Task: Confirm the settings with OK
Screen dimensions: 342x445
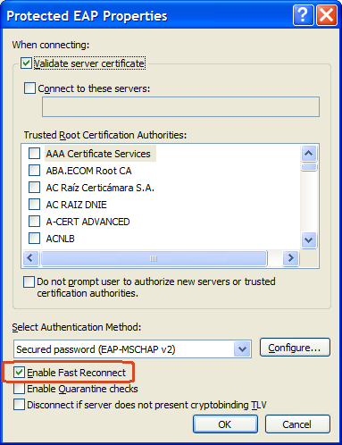Action: point(225,424)
